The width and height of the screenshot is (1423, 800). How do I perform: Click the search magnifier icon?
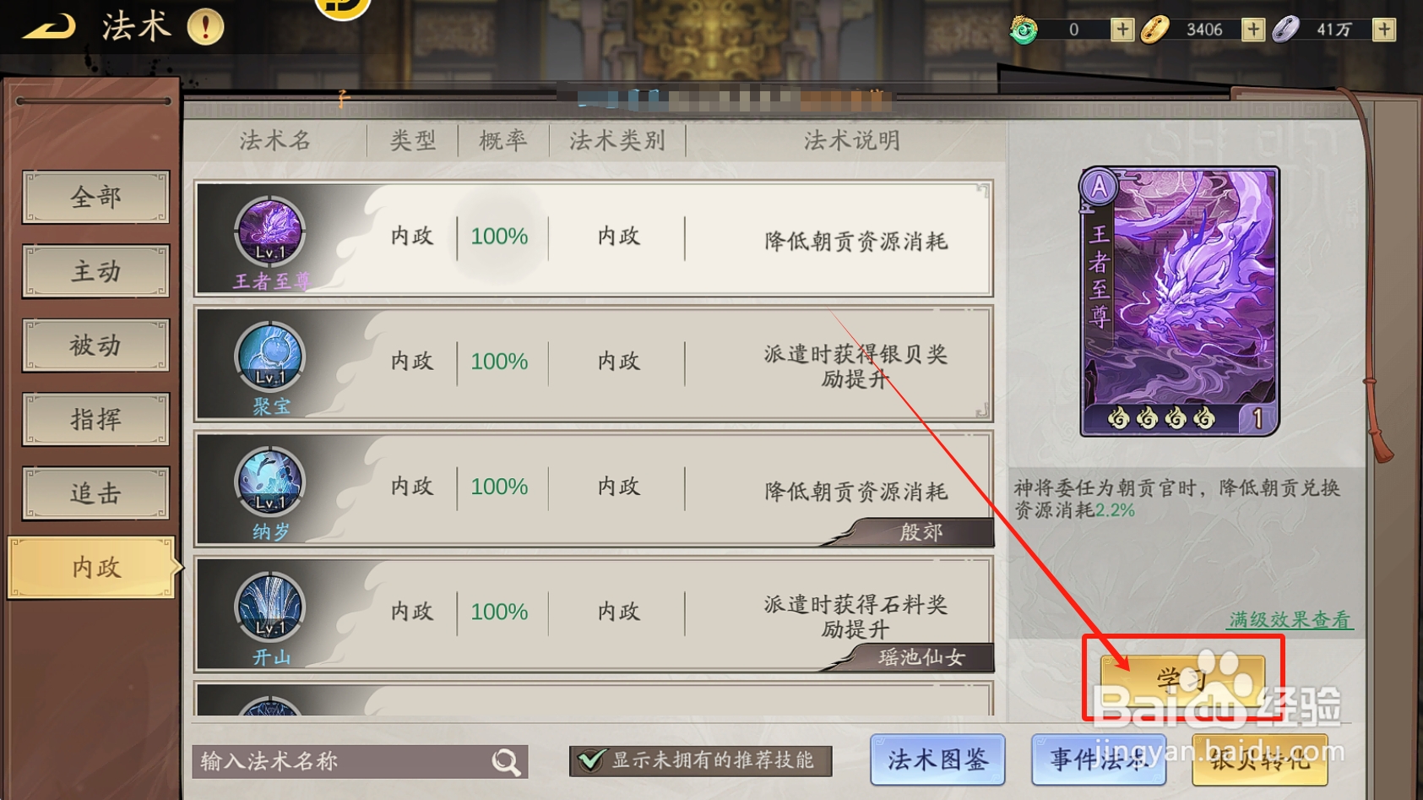click(x=506, y=762)
